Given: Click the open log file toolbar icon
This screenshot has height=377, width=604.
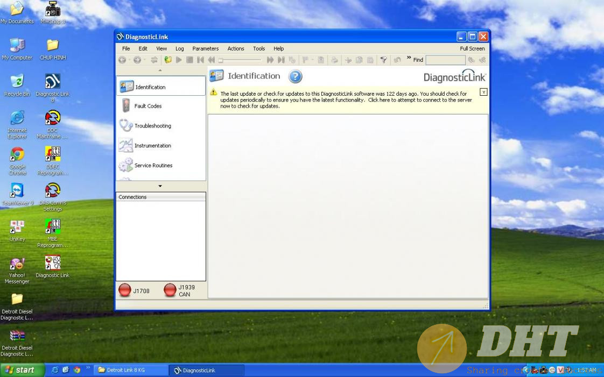Looking at the screenshot, I should (x=168, y=60).
